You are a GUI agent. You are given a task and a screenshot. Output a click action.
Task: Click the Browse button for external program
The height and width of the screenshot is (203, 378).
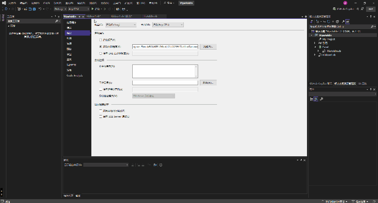(x=208, y=47)
